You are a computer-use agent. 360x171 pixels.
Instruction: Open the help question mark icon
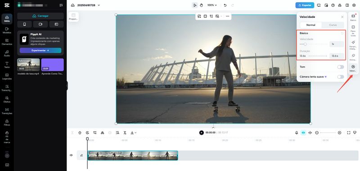click(333, 5)
